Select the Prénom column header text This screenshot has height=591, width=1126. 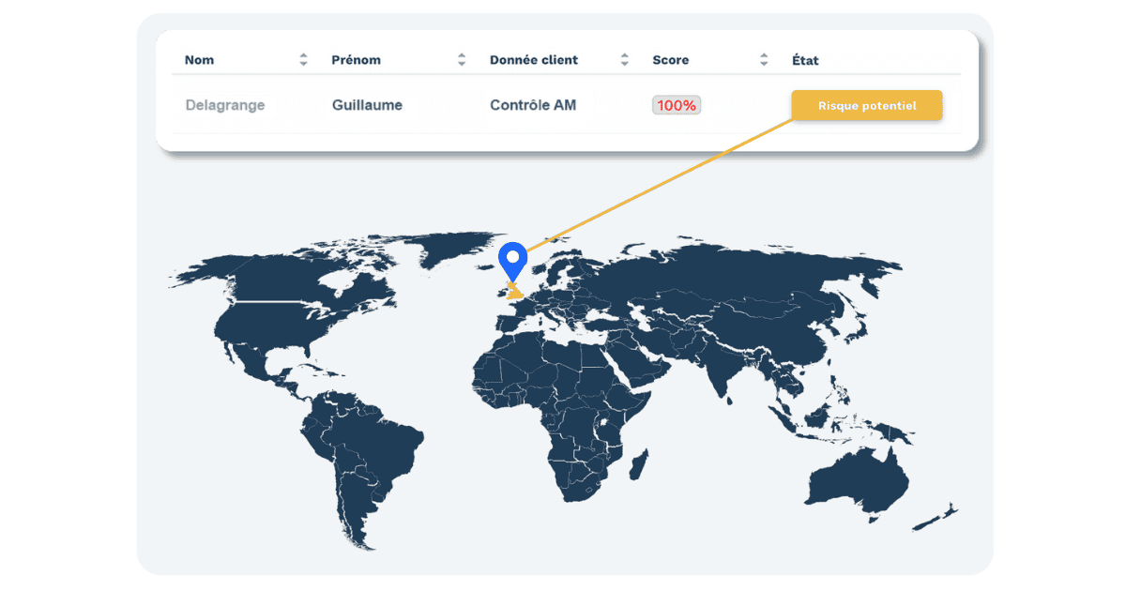point(356,60)
